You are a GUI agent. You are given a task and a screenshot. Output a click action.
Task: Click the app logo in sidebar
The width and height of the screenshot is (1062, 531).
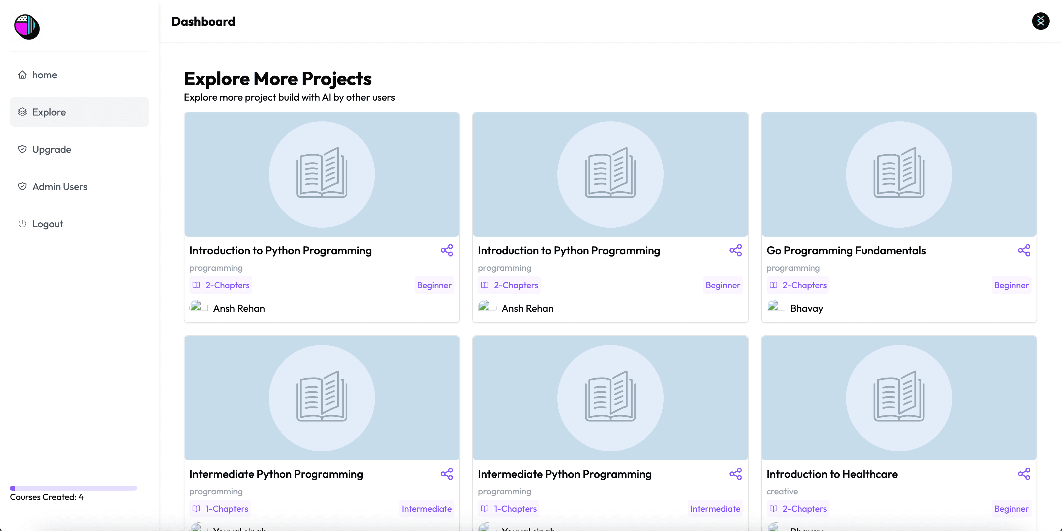[x=27, y=27]
